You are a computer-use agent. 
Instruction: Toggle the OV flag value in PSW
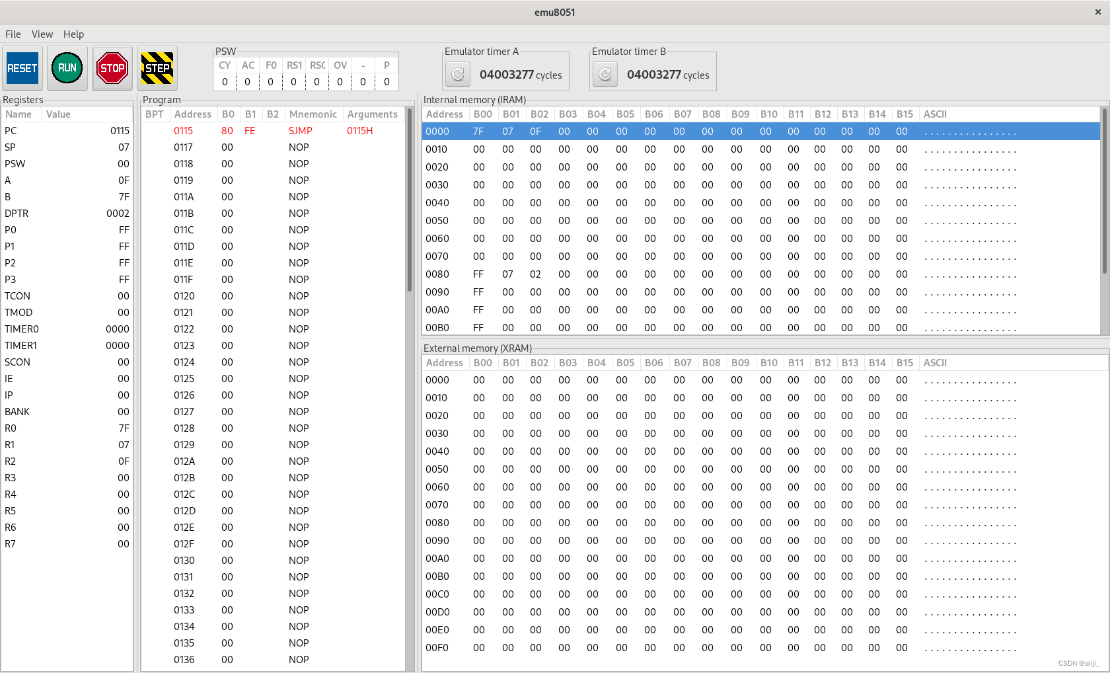[x=340, y=82]
